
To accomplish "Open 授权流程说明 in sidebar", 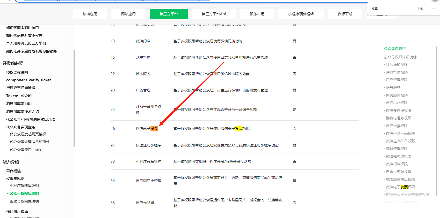I will 17,72.
